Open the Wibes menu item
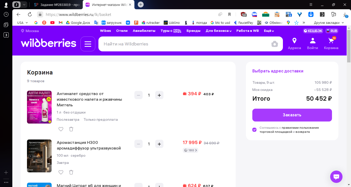Image resolution: width=351 pixels, height=187 pixels. (x=105, y=31)
